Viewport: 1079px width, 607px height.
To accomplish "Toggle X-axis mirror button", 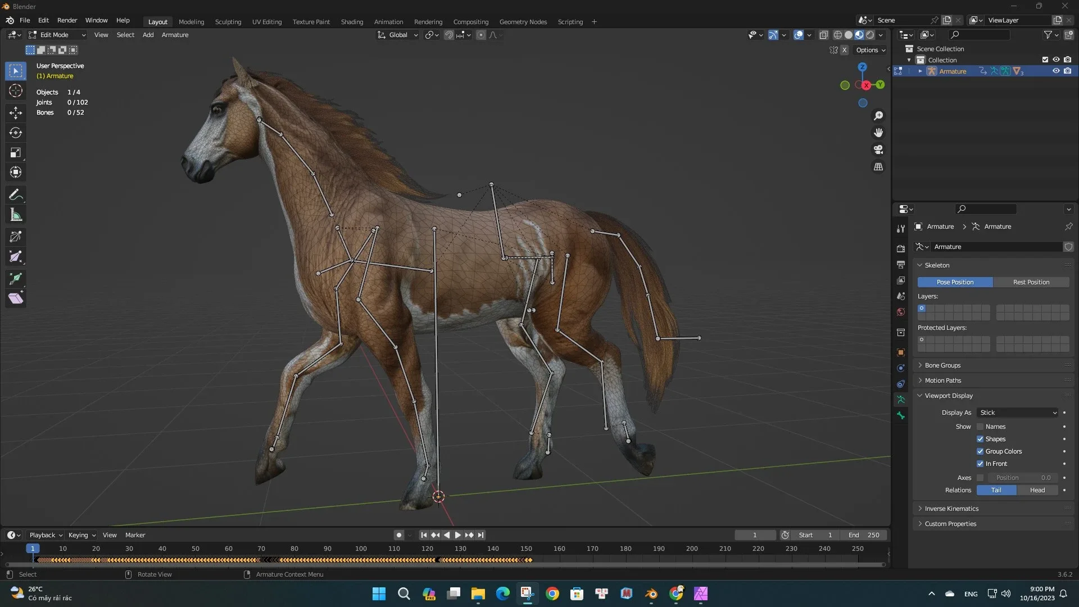I will pyautogui.click(x=844, y=50).
